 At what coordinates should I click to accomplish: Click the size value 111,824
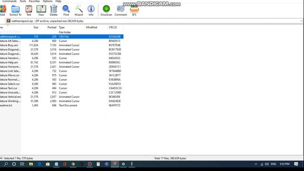[34, 45]
